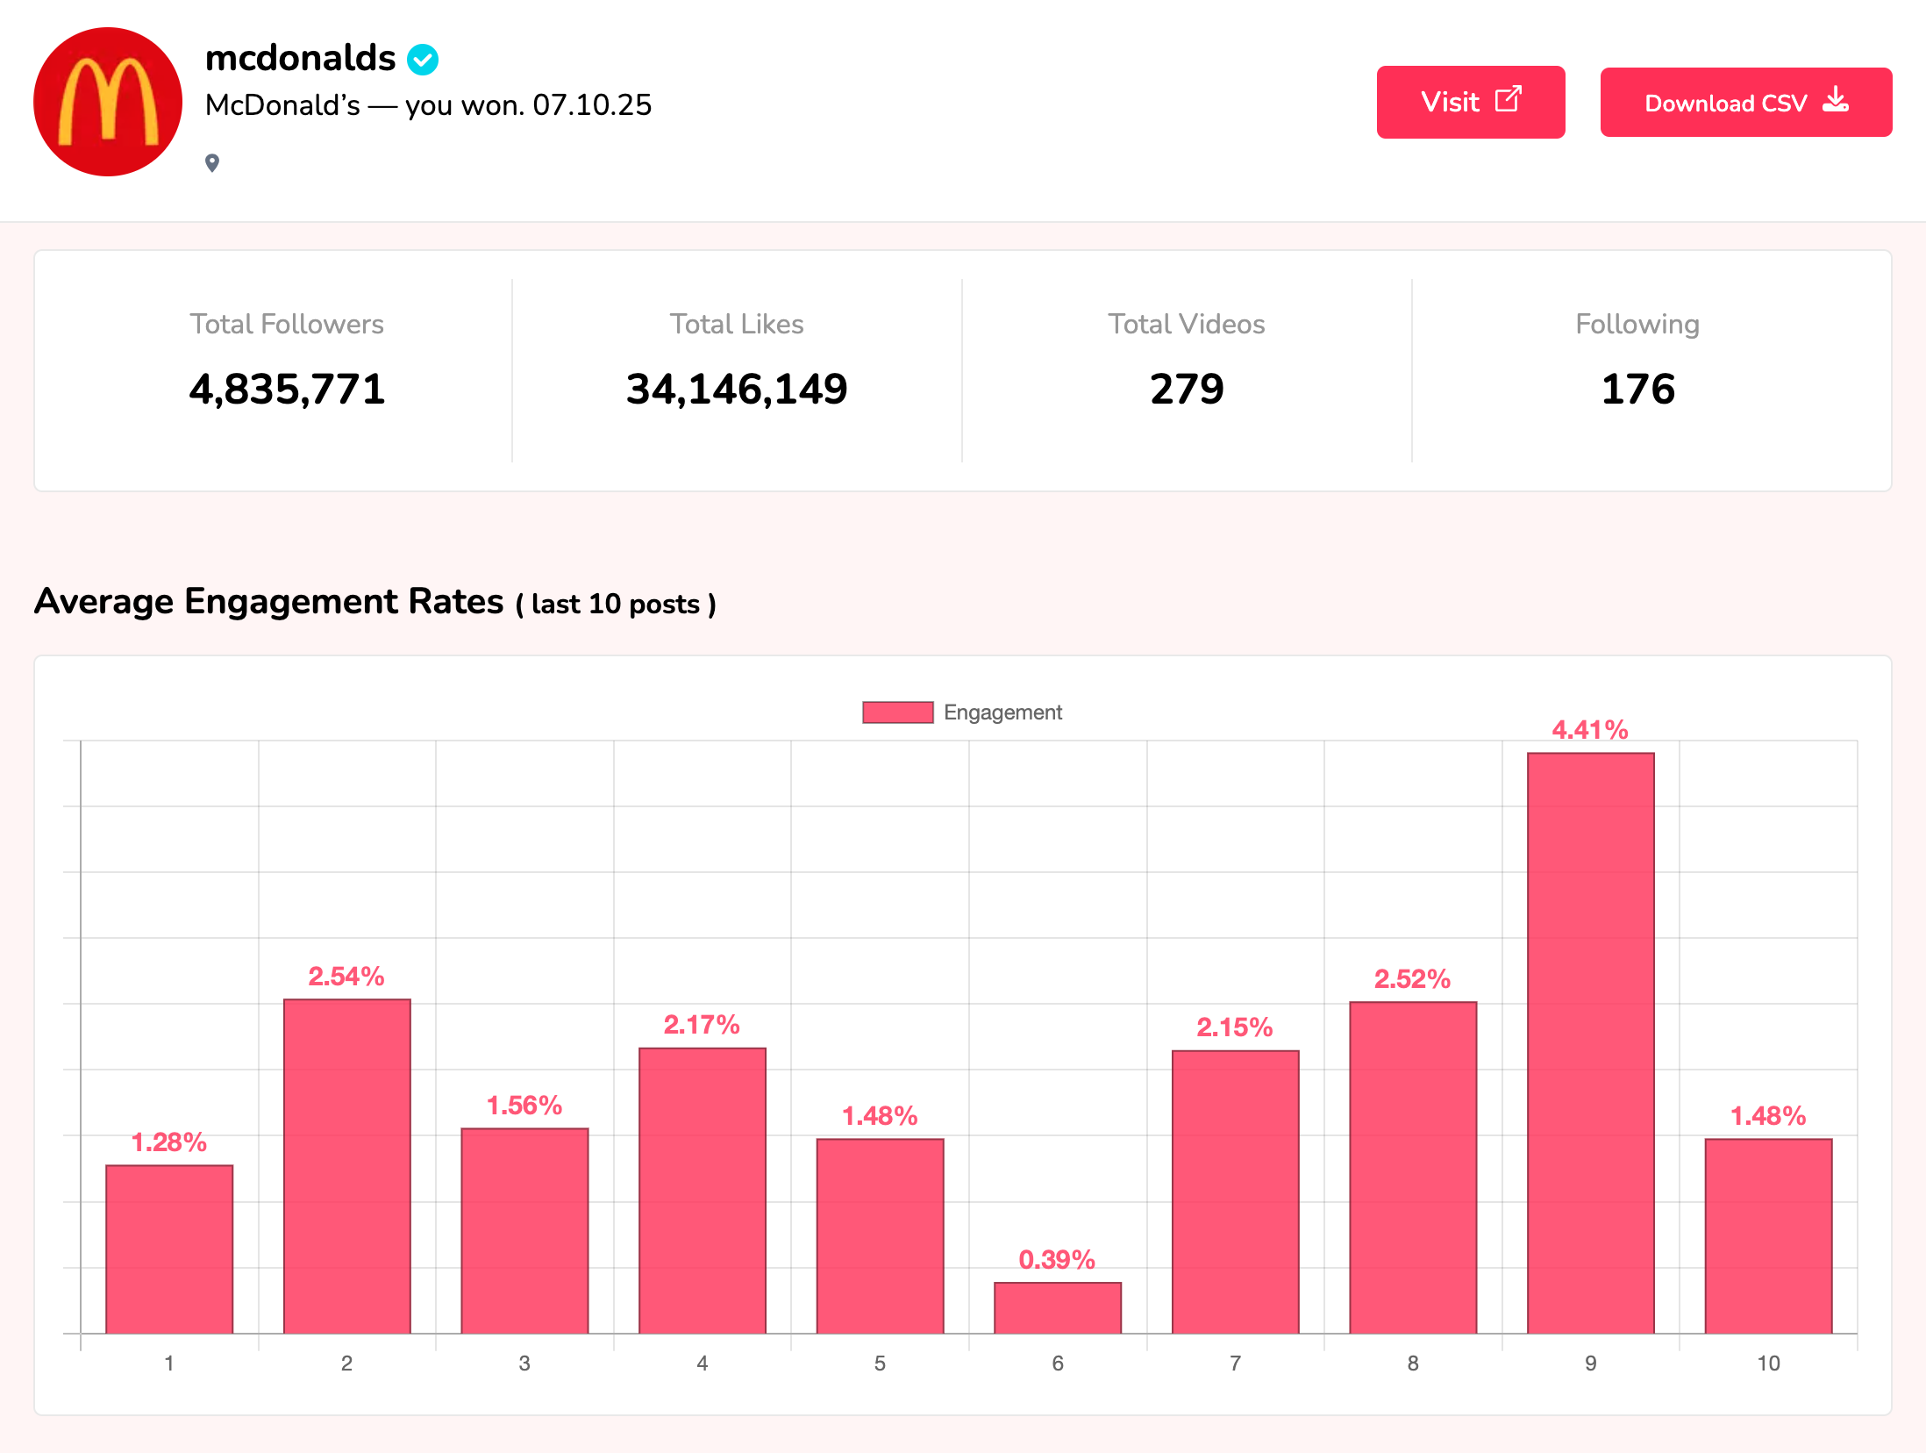Viewport: 1926px width, 1453px height.
Task: Click the 2.17% bar for post 4
Action: pyautogui.click(x=703, y=1190)
